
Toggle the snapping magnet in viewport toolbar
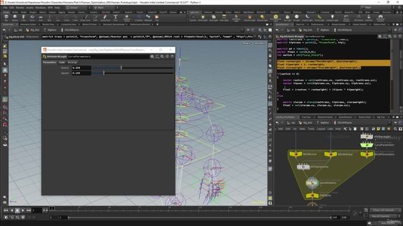(x=5, y=124)
